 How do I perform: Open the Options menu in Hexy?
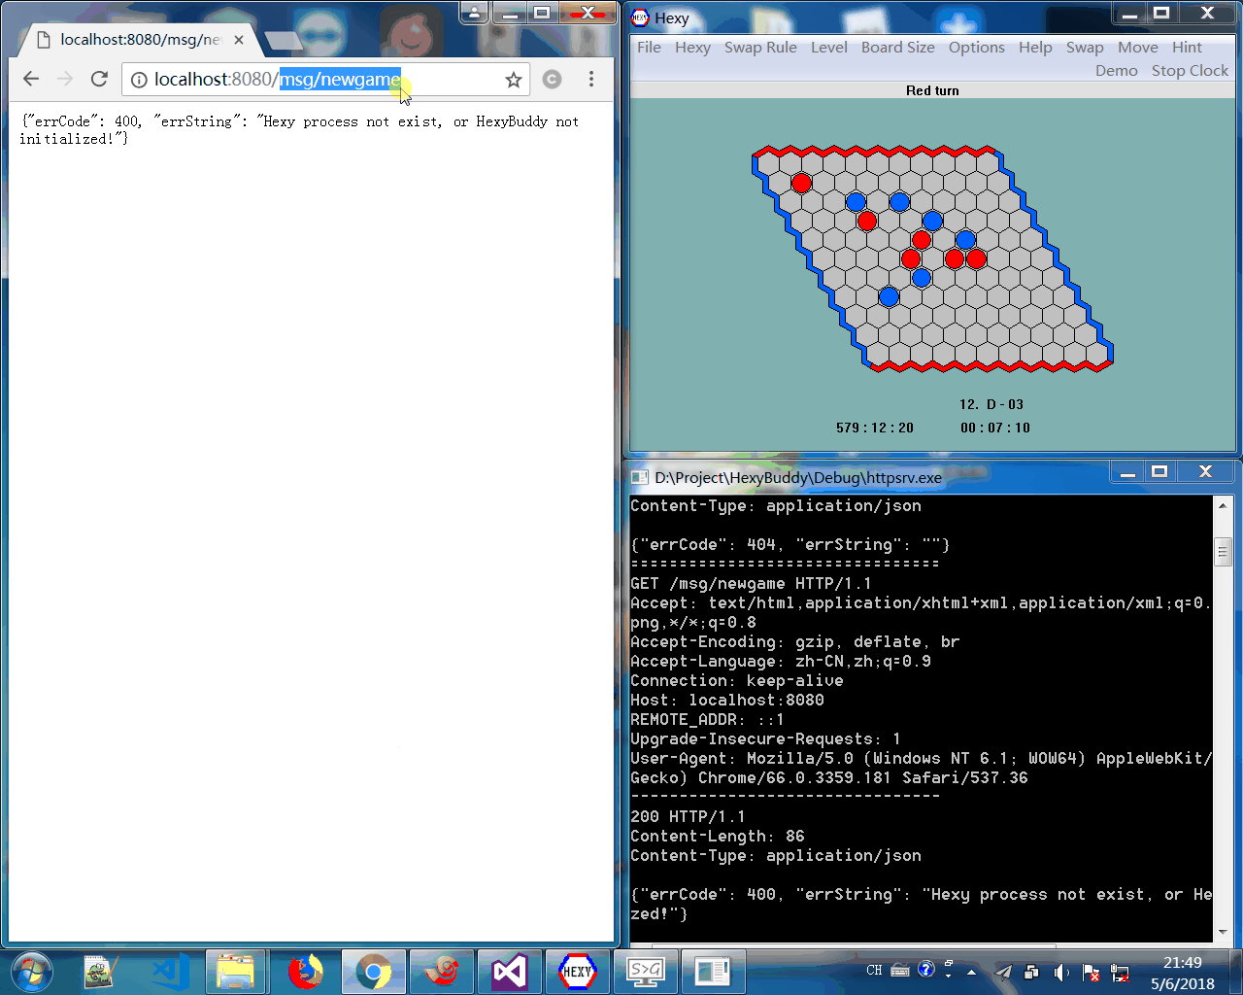(x=977, y=47)
